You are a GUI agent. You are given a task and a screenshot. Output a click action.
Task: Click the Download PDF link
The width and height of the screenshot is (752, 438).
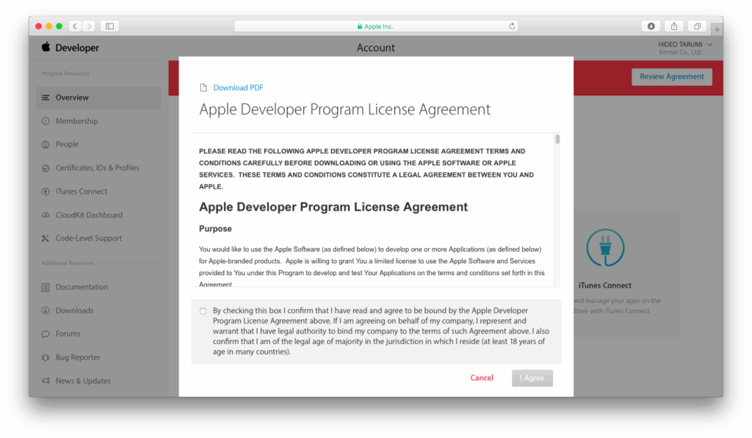pyautogui.click(x=238, y=88)
